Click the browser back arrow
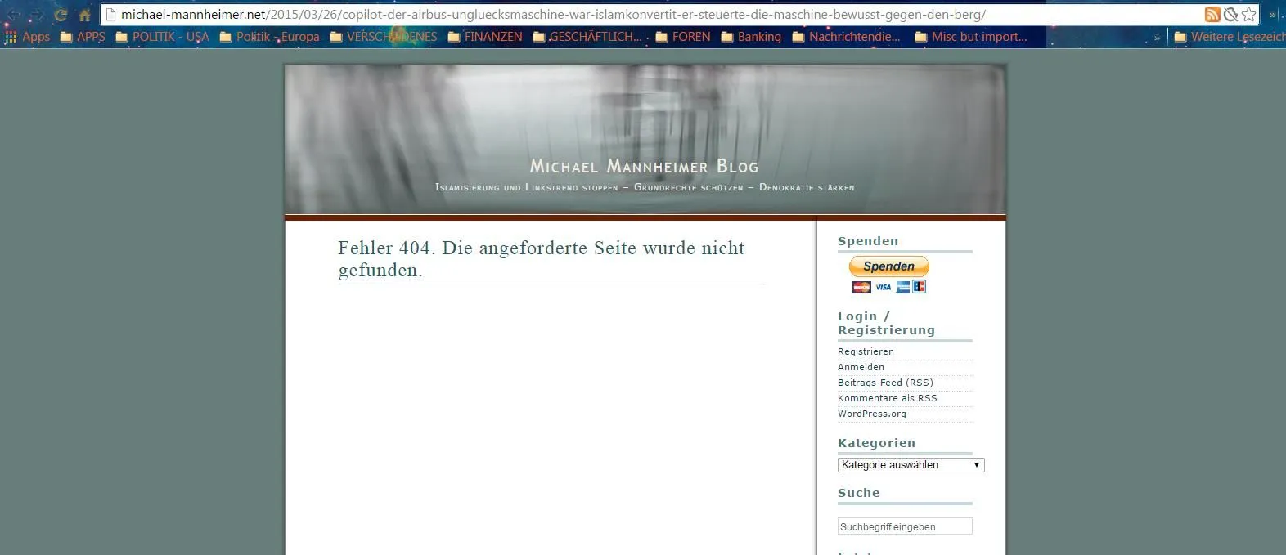Viewport: 1286px width, 555px height. coord(14,15)
